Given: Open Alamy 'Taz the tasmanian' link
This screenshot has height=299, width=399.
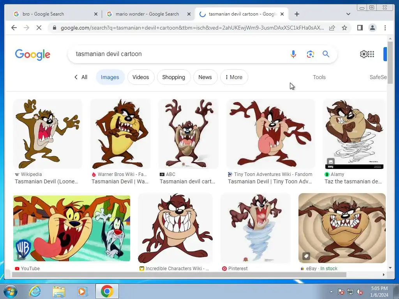Looking at the screenshot, I should pyautogui.click(x=353, y=181).
